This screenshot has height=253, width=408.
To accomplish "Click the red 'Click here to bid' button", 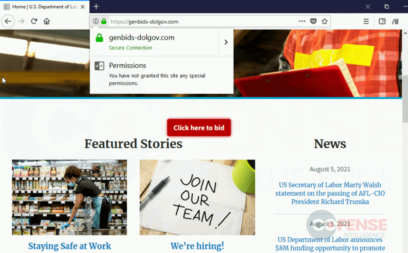I will pyautogui.click(x=199, y=128).
